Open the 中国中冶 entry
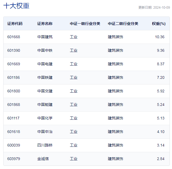 coord(45,132)
